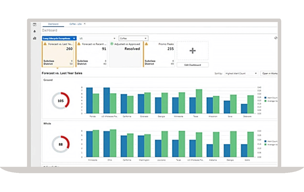Click the plus icon to add a dashboard tile
This screenshot has height=192, width=304.
click(x=193, y=50)
